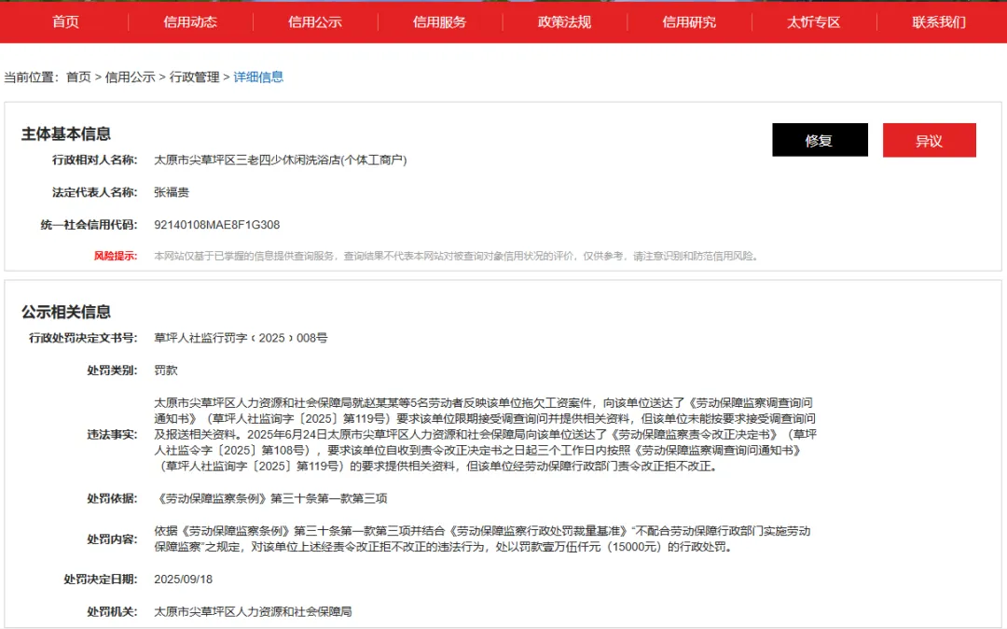Click the document number 草坪人社监行罚字〔2025〕008号

(241, 338)
